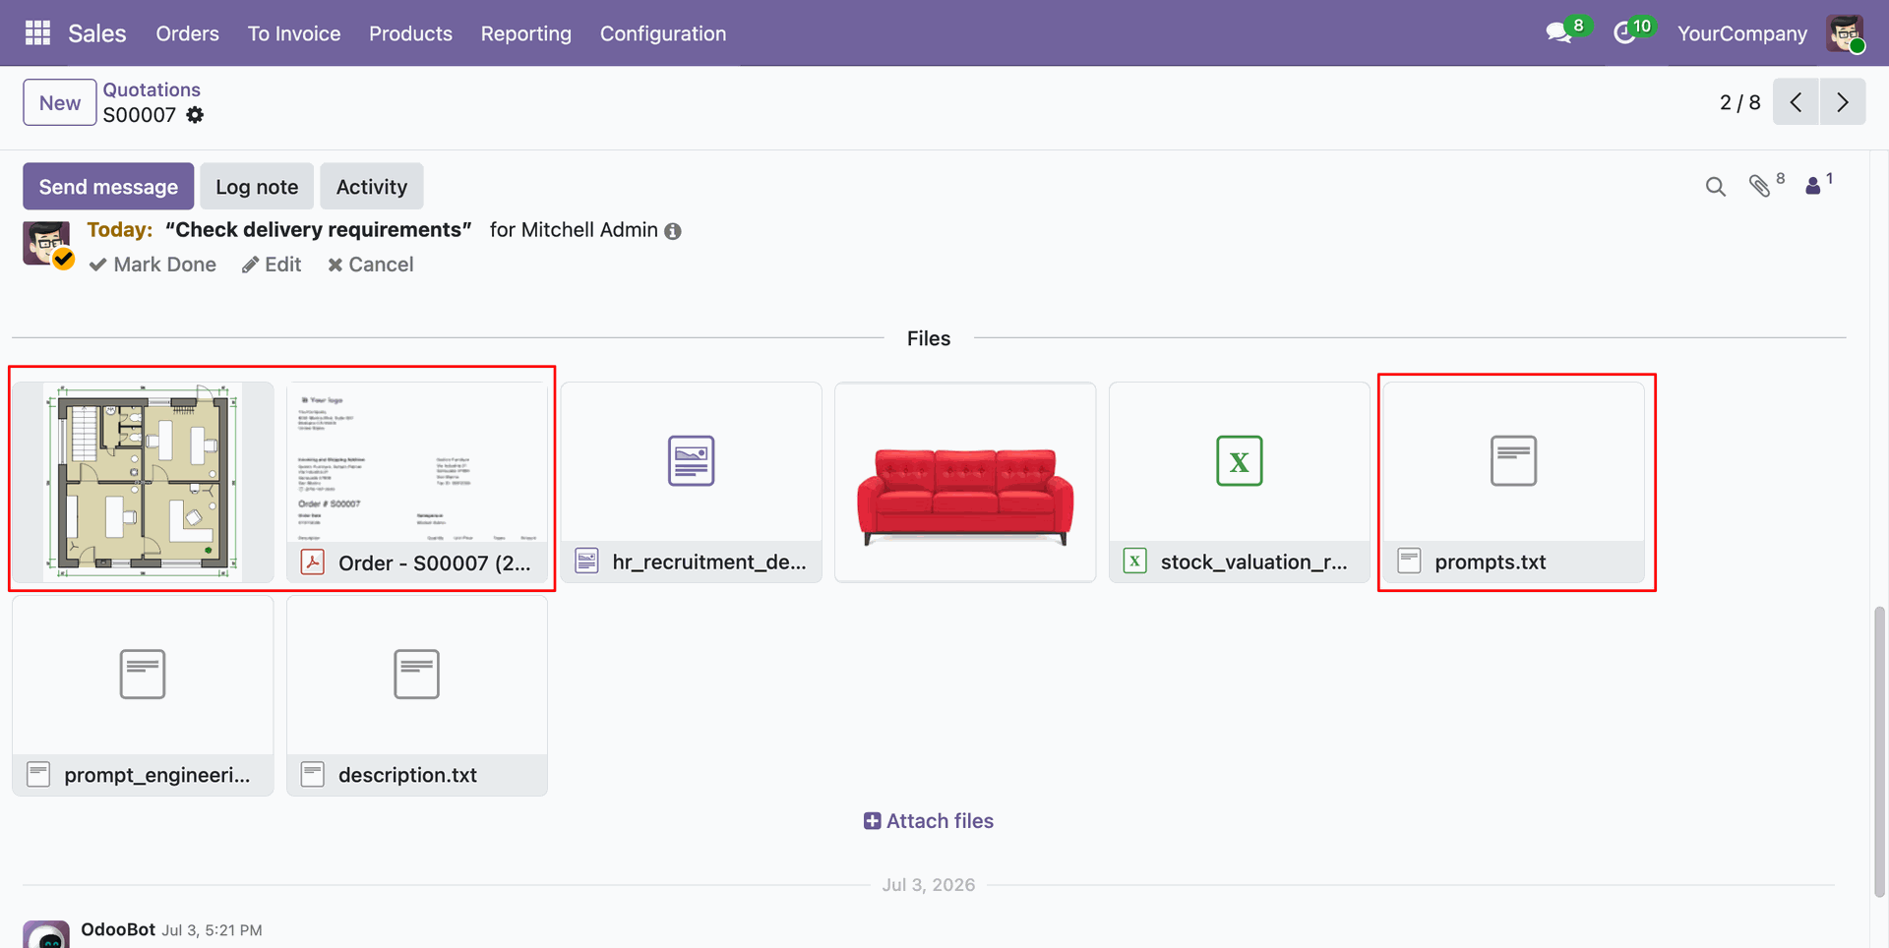
Task: Open the apps grid menu icon
Action: coord(37,33)
